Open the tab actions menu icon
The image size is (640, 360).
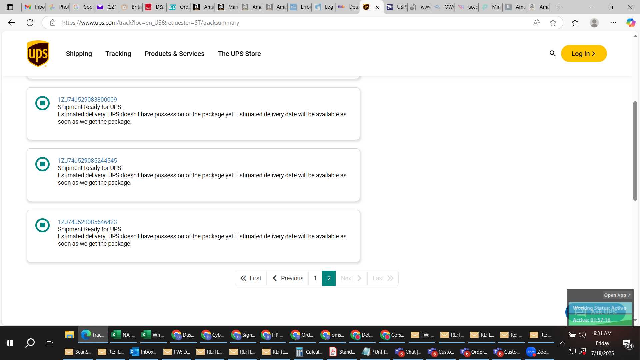tap(10, 7)
